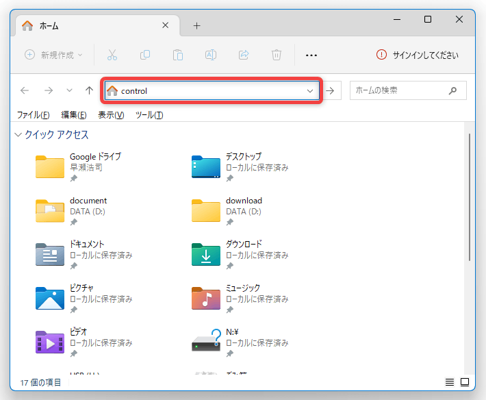The width and height of the screenshot is (486, 400).
Task: Click the Paste clipboard icon
Action: (x=177, y=55)
